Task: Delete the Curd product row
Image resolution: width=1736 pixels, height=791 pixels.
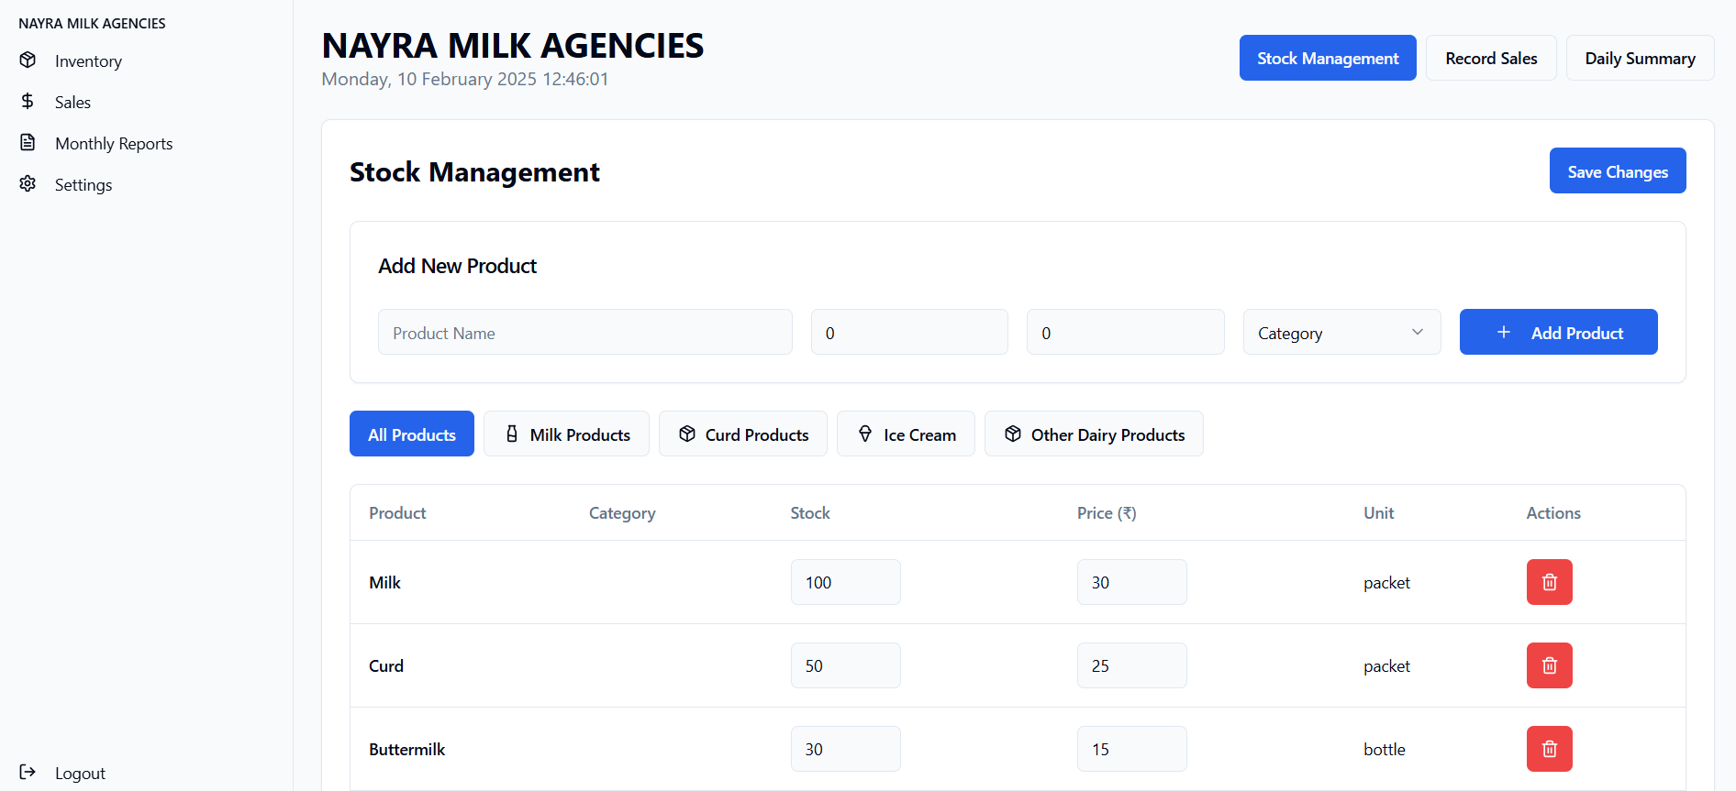Action: pyautogui.click(x=1549, y=665)
